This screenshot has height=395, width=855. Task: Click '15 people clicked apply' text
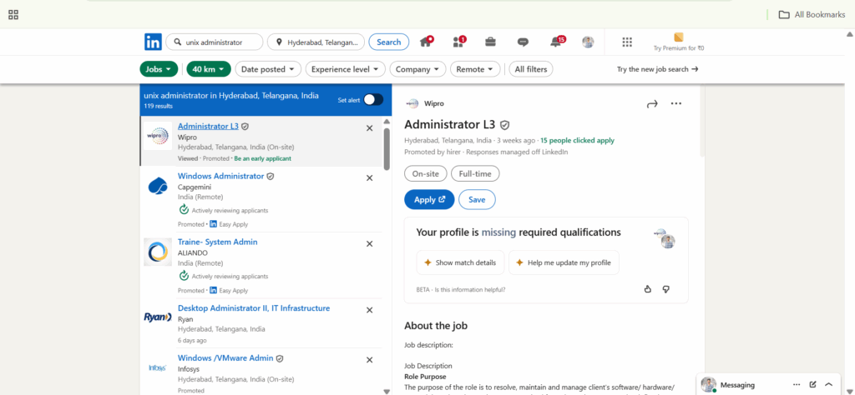[578, 140]
